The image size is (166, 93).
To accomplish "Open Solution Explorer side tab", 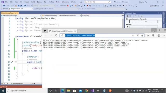I will pos(164,17).
